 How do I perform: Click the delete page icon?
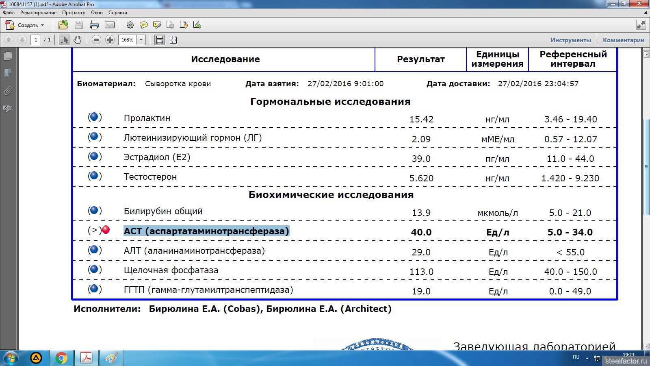coord(171,25)
